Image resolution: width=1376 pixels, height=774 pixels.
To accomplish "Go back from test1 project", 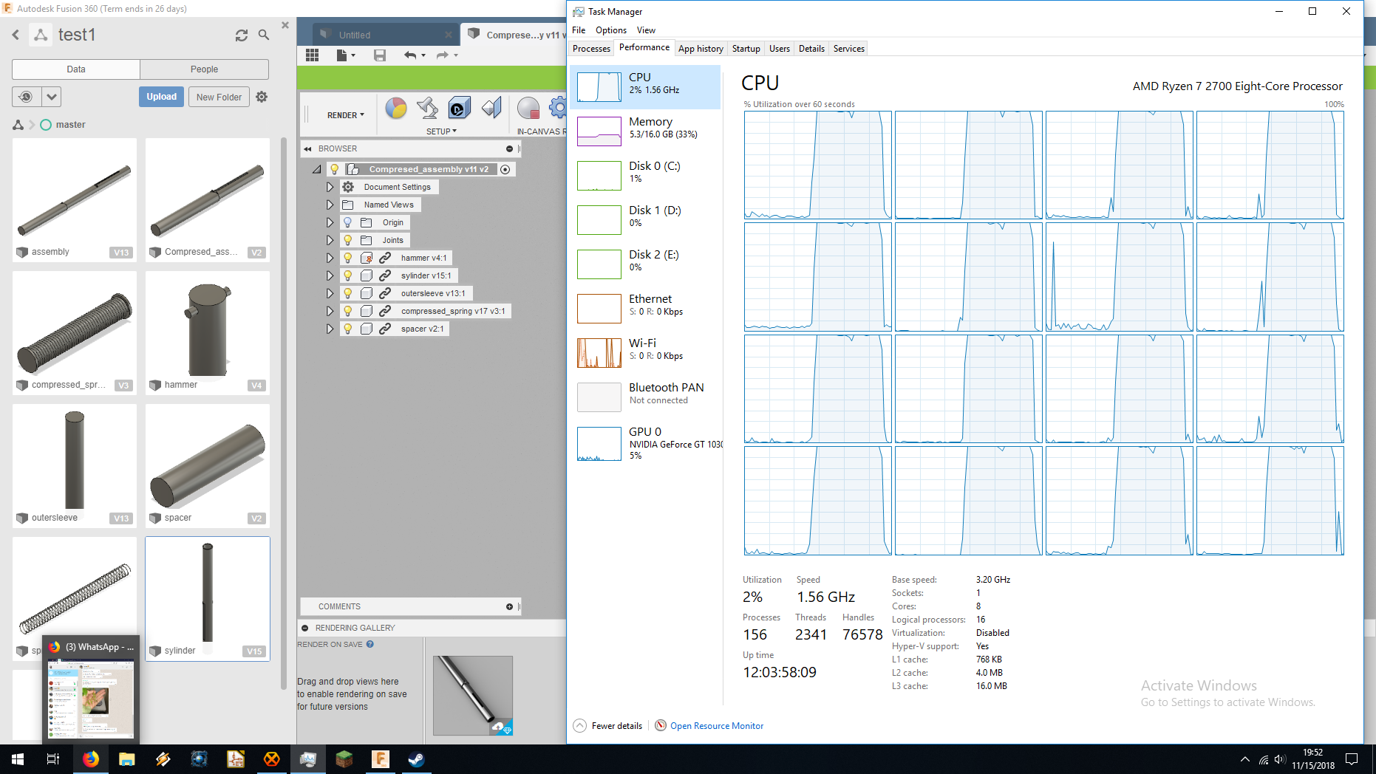I will point(16,35).
